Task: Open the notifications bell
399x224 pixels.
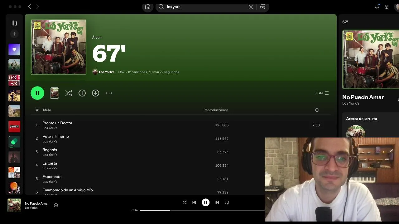Action: coord(377,7)
